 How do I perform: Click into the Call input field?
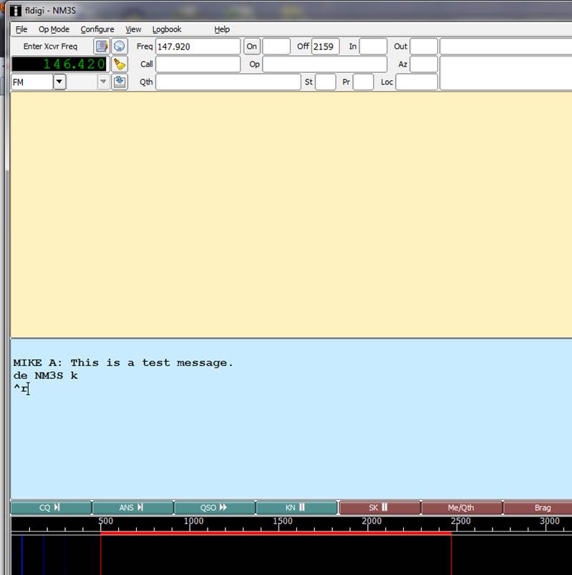198,64
